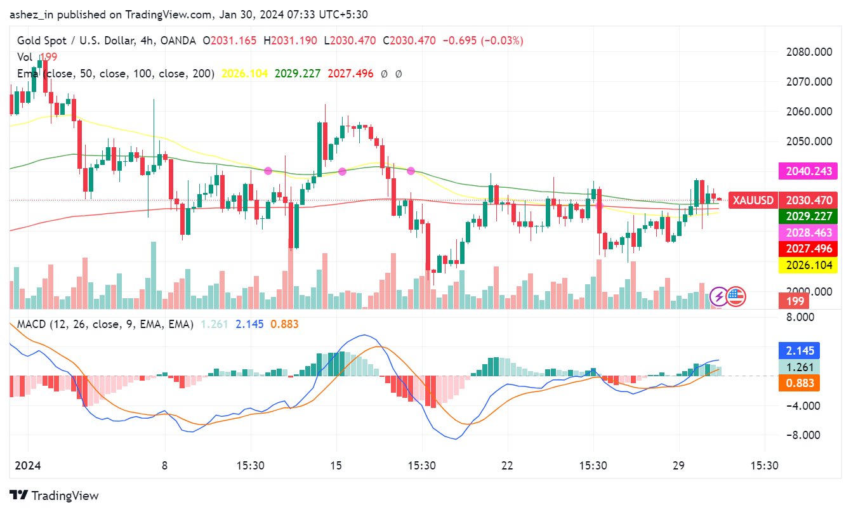The height and width of the screenshot is (512, 851).
Task: Click the 2024 label on the time axis
Action: pos(27,465)
